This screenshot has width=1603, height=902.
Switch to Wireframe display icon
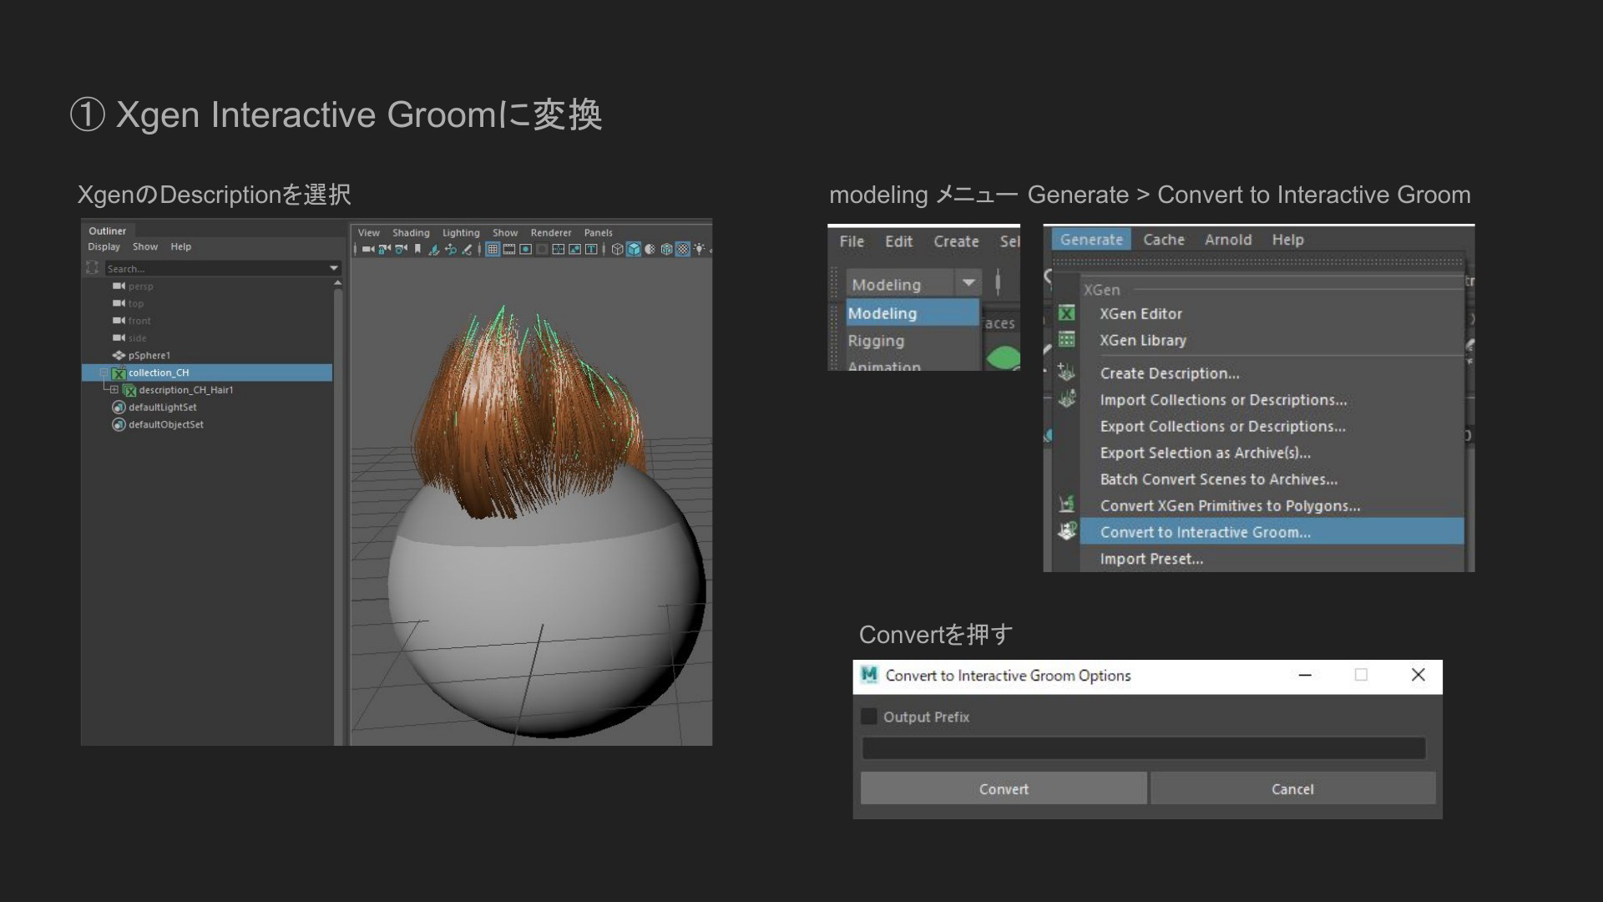(x=617, y=249)
